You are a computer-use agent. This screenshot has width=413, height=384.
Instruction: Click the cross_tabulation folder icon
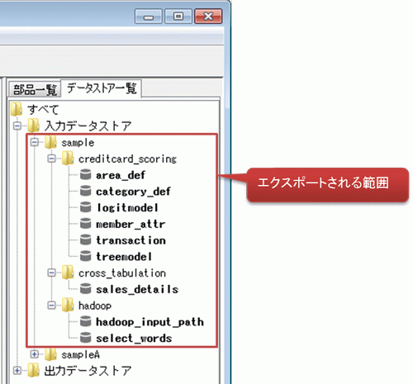[x=68, y=273]
